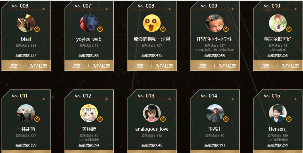Click the badge icon on 玉名卍's avatar
Screen dimensions: 303x153
226,119
